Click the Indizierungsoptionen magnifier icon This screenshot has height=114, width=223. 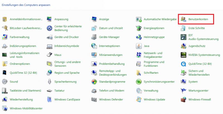[5, 46]
